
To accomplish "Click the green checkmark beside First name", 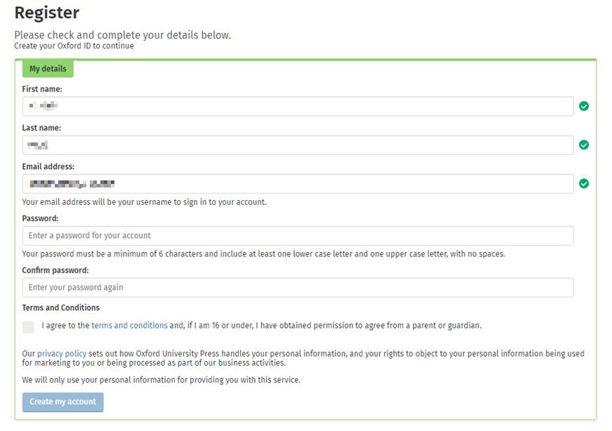I will (583, 106).
